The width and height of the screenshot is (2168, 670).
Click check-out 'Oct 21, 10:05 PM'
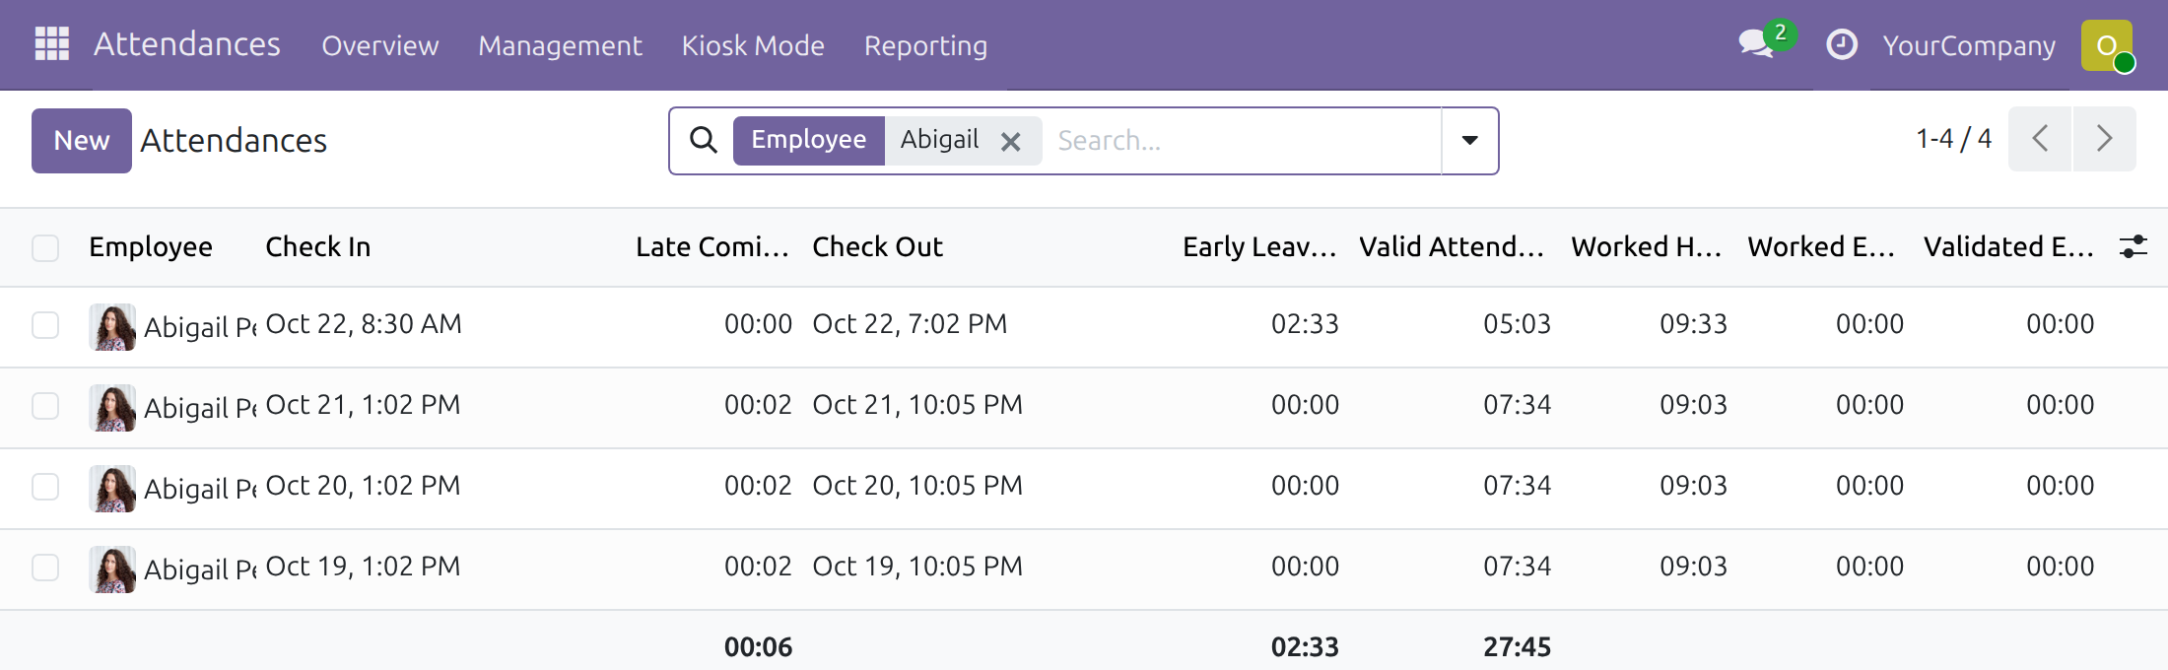[917, 405]
